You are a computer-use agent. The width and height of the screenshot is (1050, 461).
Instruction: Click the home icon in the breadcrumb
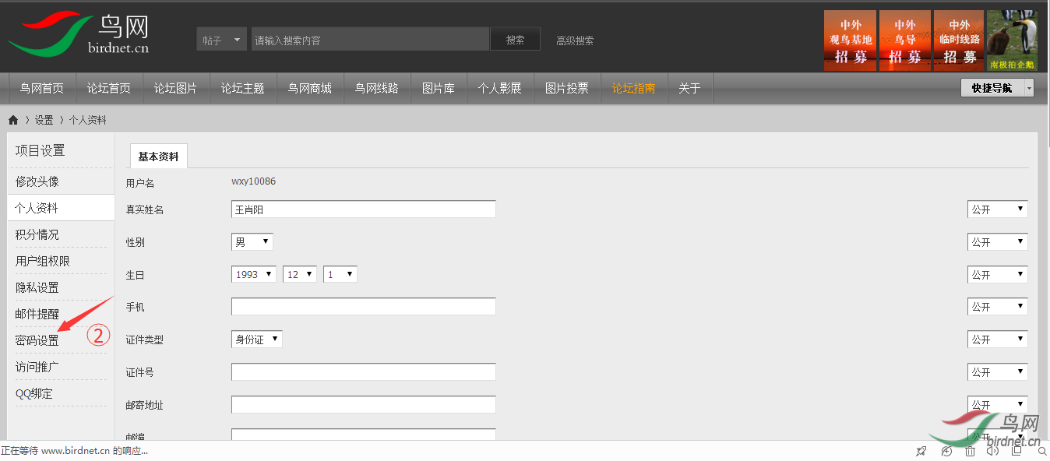pos(13,120)
